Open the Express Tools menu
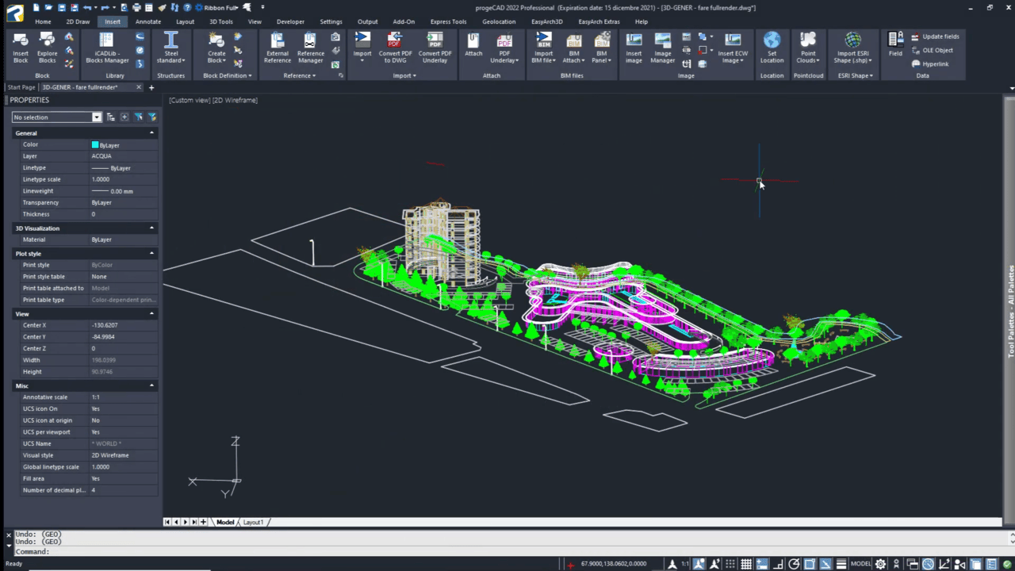The height and width of the screenshot is (571, 1015). click(448, 21)
